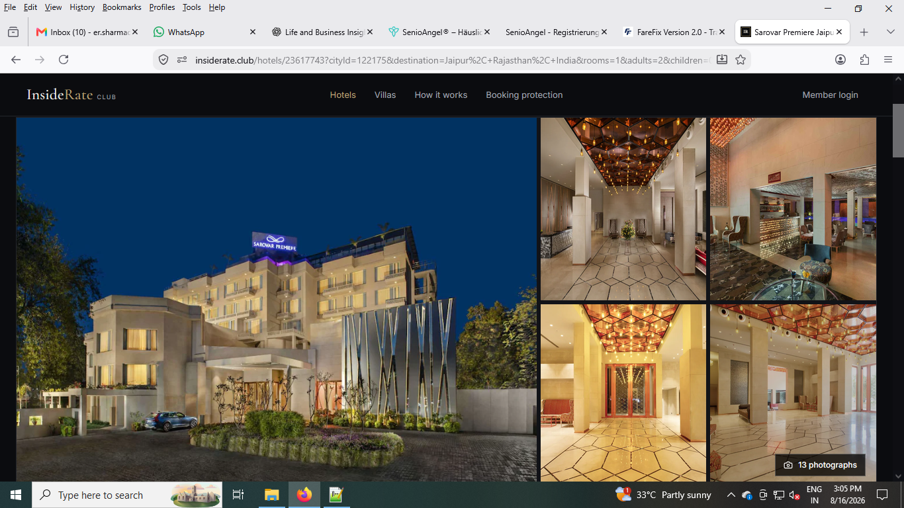Expand the list all tabs dropdown

click(x=890, y=32)
